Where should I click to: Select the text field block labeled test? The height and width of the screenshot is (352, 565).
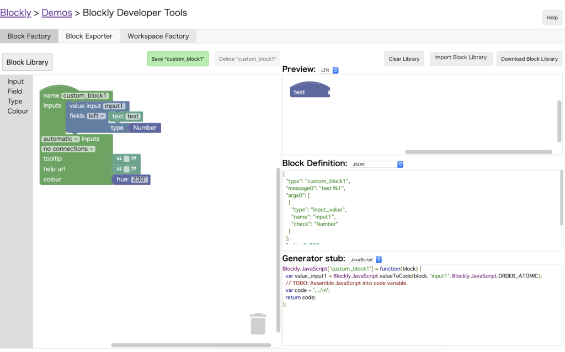tap(118, 116)
